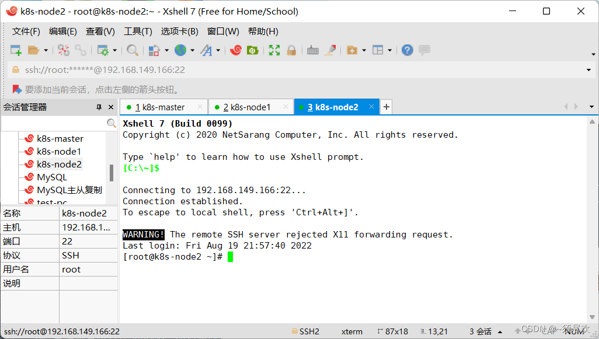Select k8s-master in session tree
This screenshot has height=339, width=599.
[x=60, y=139]
